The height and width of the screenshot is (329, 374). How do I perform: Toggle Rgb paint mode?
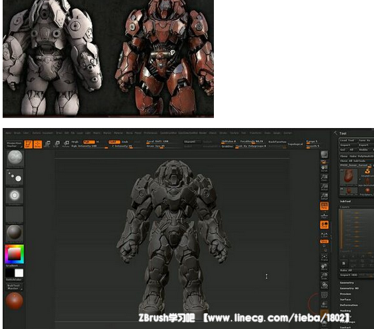89,142
